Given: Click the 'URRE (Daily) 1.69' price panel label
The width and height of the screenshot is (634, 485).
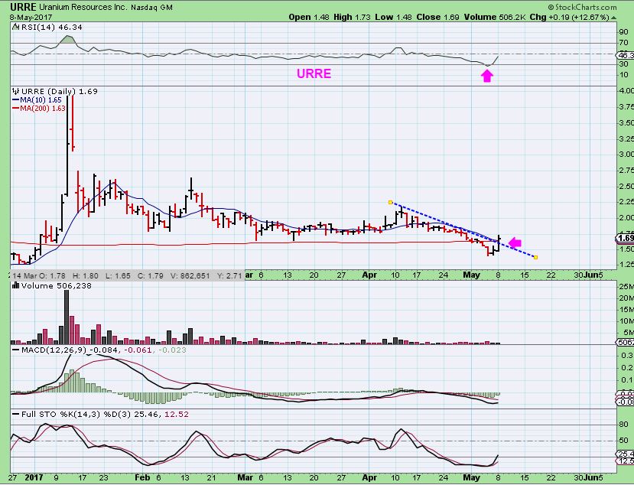Looking at the screenshot, I should click(59, 92).
